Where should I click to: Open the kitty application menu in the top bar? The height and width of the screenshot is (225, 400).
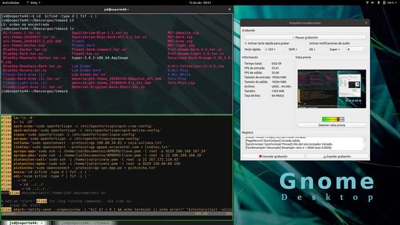click(33, 2)
